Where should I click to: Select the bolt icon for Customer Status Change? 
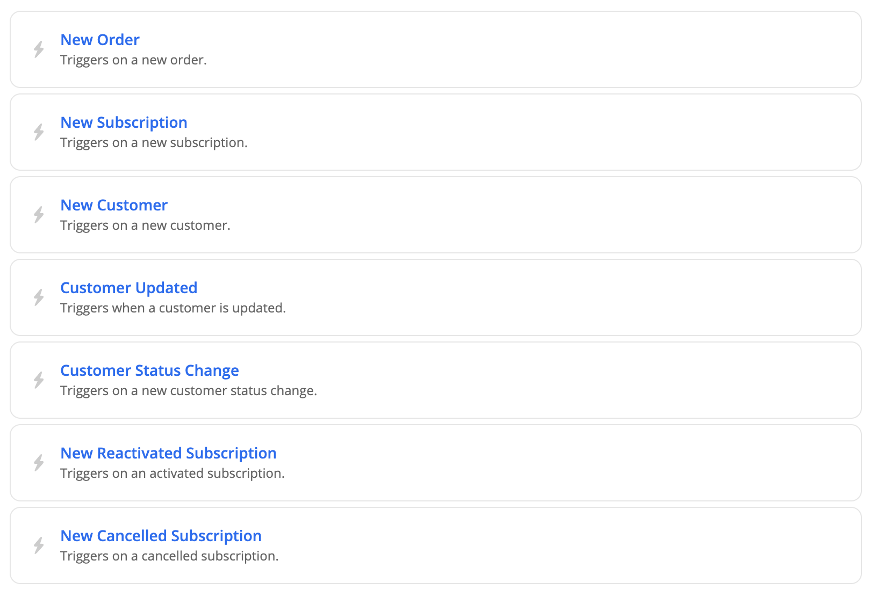tap(39, 380)
